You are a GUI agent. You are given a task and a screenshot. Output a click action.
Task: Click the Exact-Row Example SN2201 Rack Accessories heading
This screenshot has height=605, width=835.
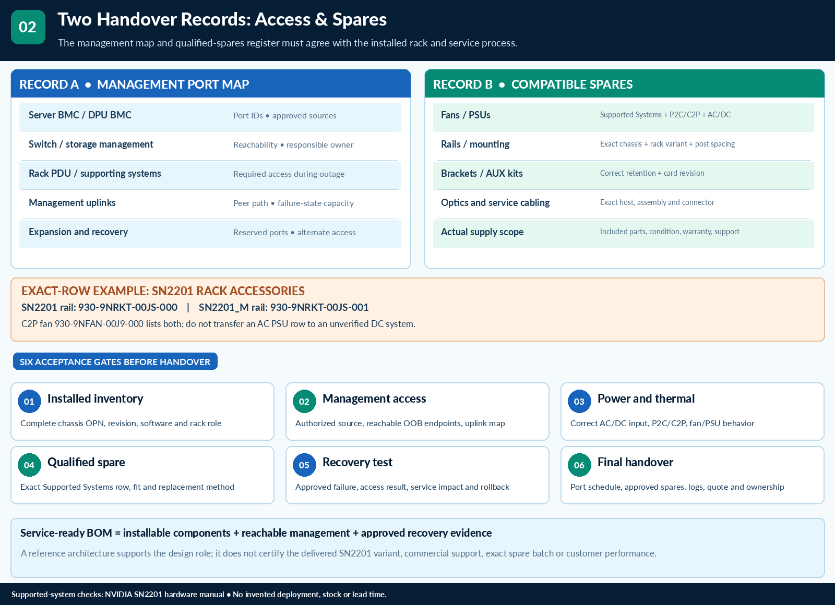tap(163, 291)
